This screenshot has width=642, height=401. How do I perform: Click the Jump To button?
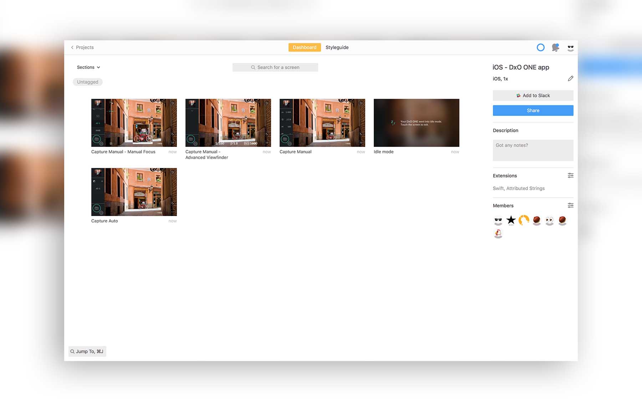pyautogui.click(x=87, y=351)
